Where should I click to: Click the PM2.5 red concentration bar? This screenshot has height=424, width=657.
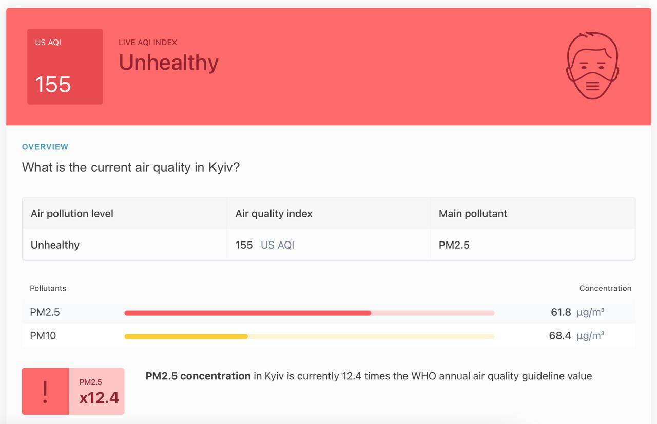[247, 313]
